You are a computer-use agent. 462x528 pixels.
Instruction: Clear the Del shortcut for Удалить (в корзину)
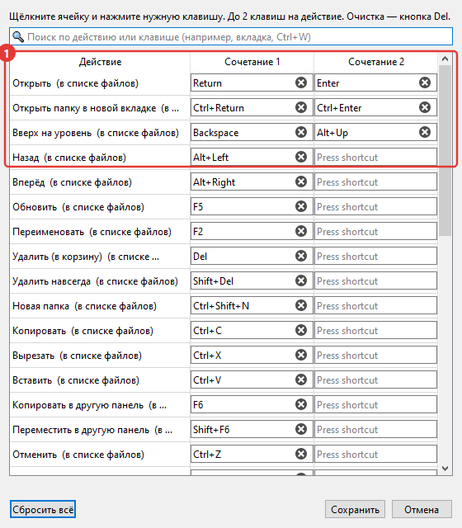[301, 256]
